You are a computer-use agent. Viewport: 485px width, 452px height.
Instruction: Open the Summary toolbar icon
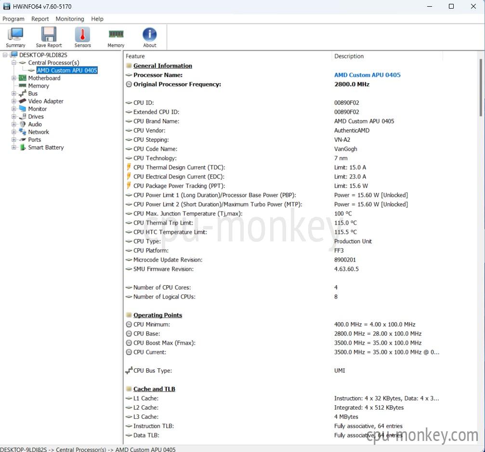(15, 34)
